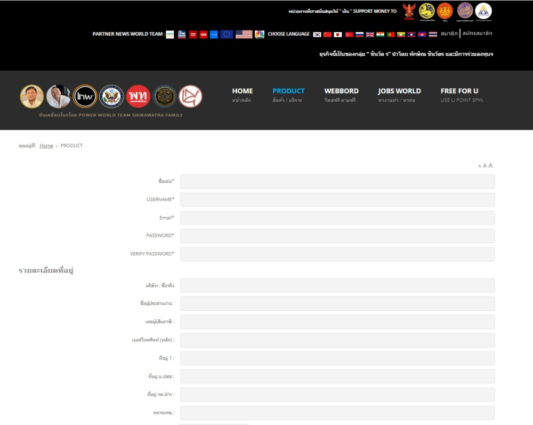Click the red Garuda emblem logo
This screenshot has width=533, height=425.
(409, 11)
